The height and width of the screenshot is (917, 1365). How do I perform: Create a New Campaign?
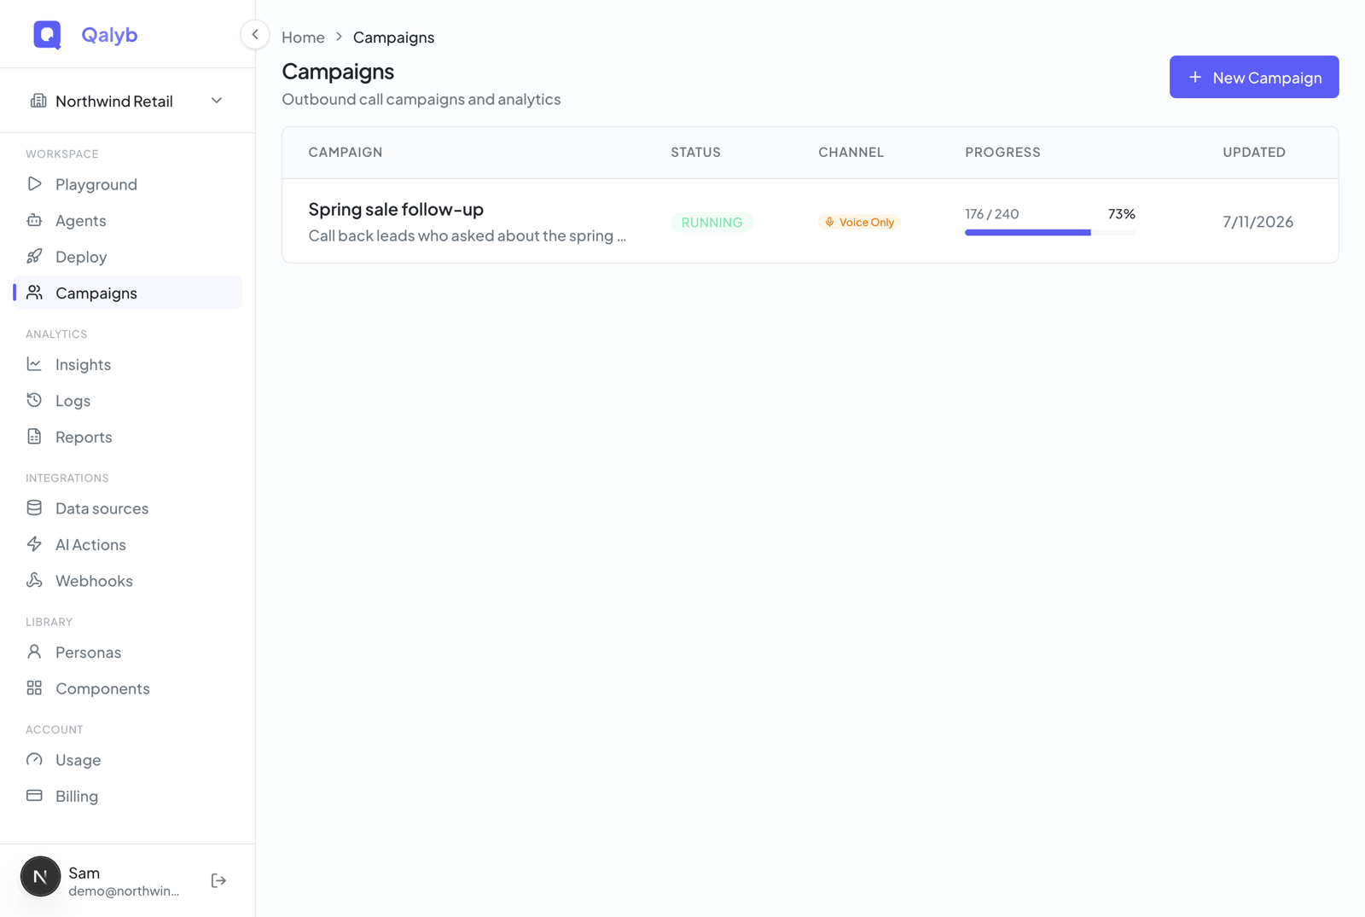(1254, 77)
